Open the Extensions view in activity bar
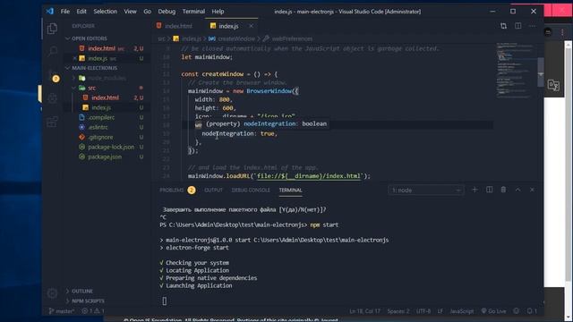 (52, 122)
